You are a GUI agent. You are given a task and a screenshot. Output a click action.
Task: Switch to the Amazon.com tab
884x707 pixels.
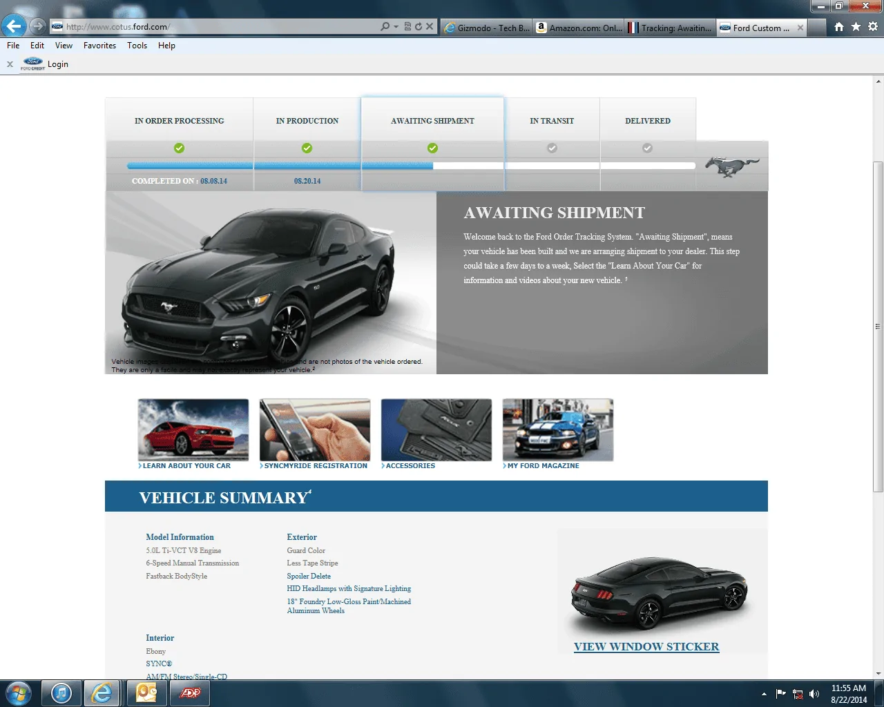coord(579,28)
